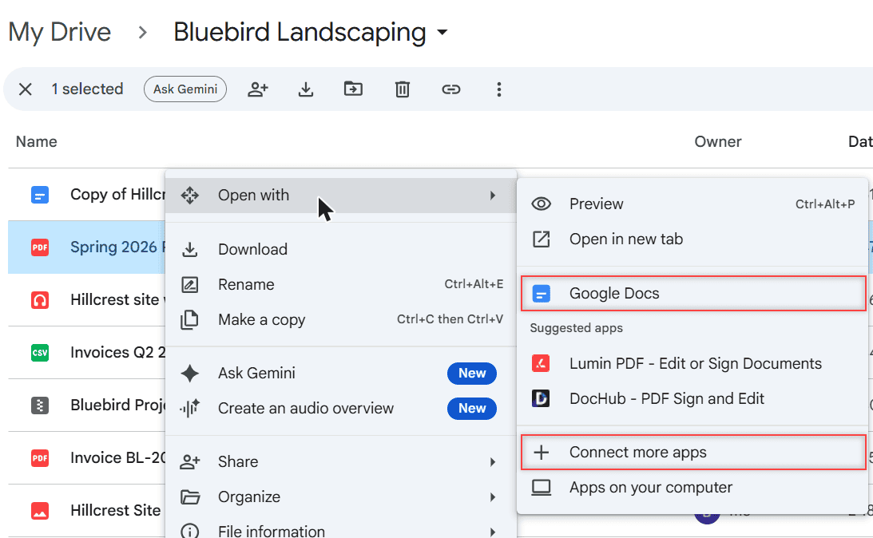The width and height of the screenshot is (873, 538).
Task: Click the red image file icon
Action: click(39, 511)
